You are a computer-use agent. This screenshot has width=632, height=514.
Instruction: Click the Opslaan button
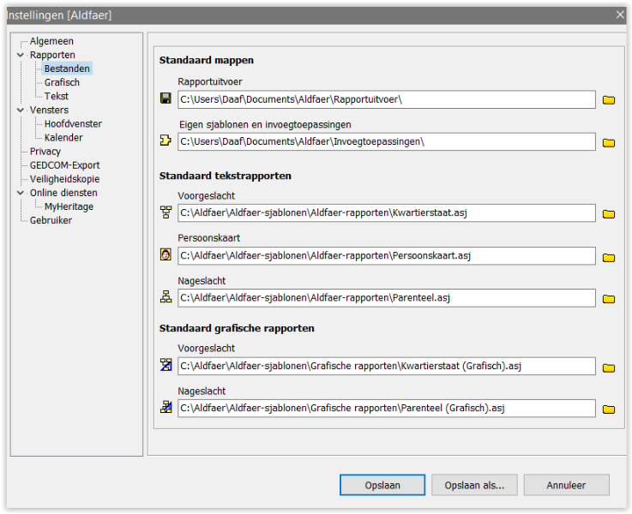[382, 485]
